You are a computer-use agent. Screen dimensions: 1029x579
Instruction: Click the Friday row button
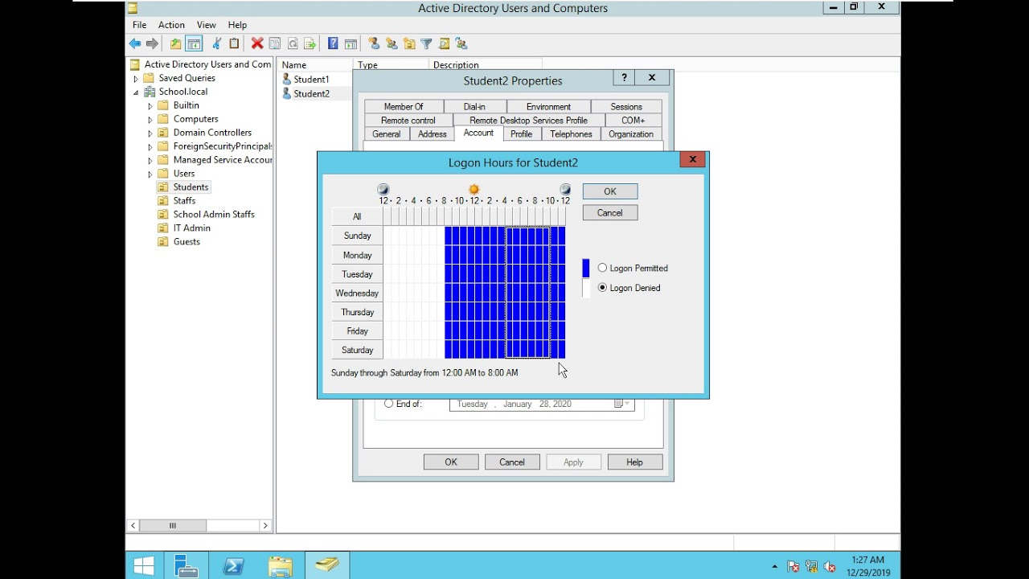coord(357,331)
